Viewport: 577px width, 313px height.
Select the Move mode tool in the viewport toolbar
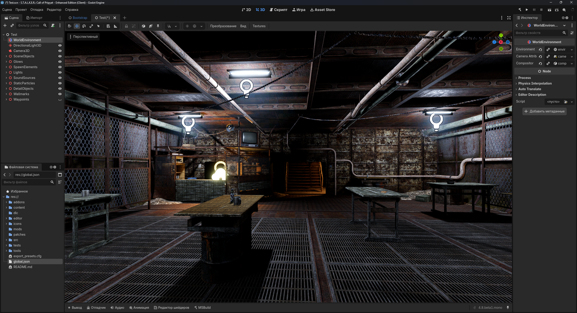tap(77, 26)
